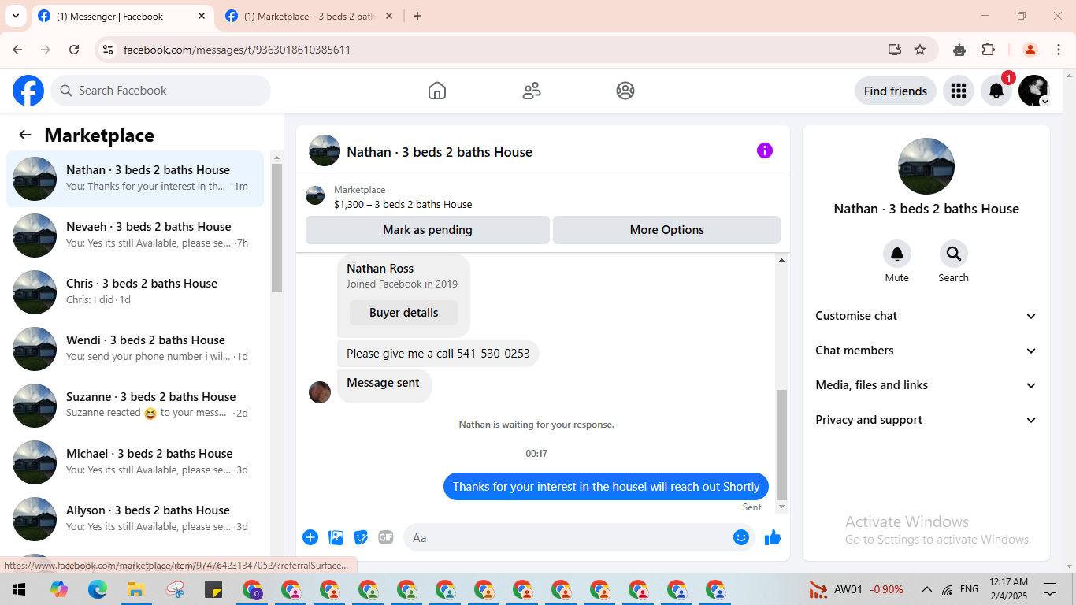Click the listing thumbnail in the right panel
This screenshot has height=605, width=1076.
[926, 166]
